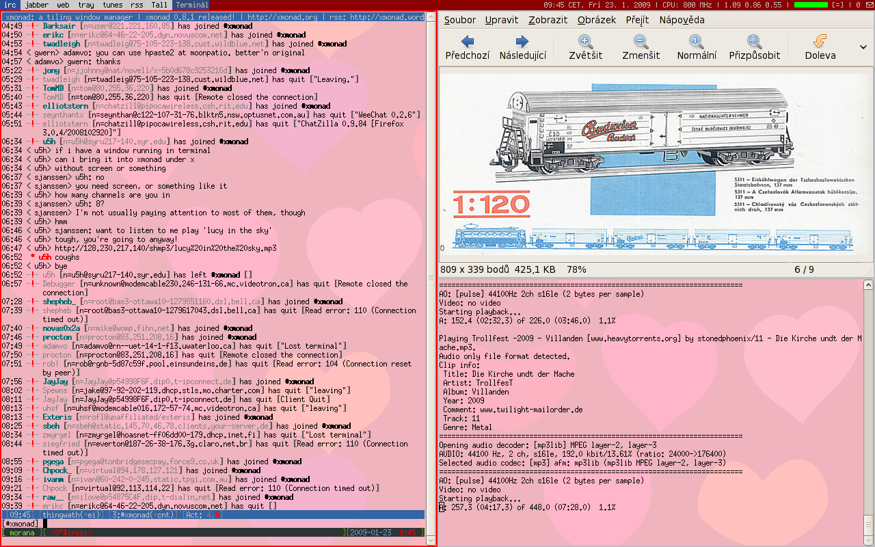Viewport: 875px width, 547px height.
Task: Click the Act: 4,5 activity indicator
Action: (203, 514)
